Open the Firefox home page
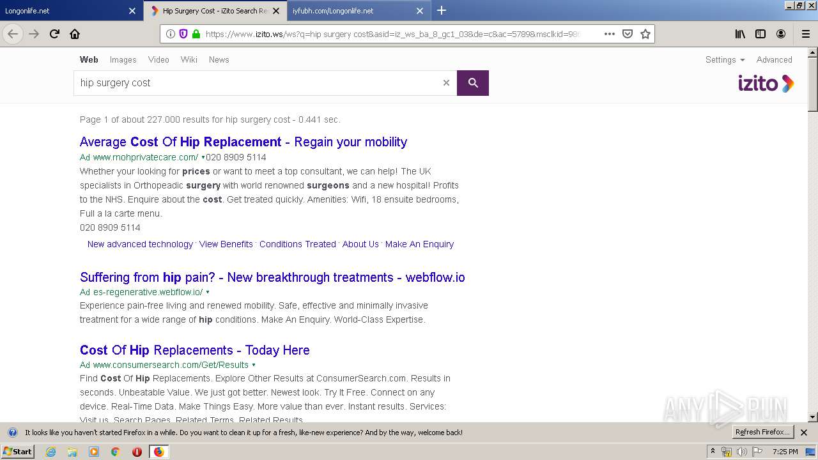The image size is (818, 460). (75, 34)
